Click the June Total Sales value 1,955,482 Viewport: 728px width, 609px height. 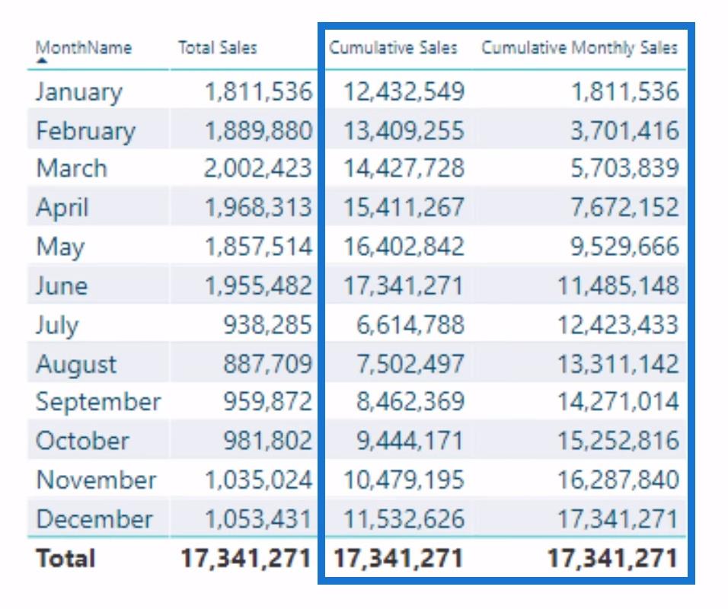tap(259, 285)
